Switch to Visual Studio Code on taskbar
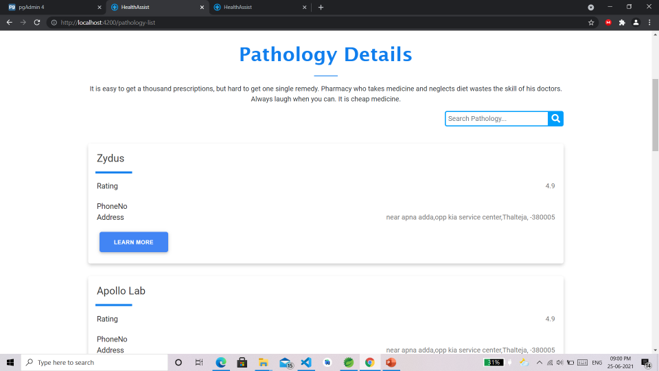Viewport: 659px width, 371px height. [306, 362]
